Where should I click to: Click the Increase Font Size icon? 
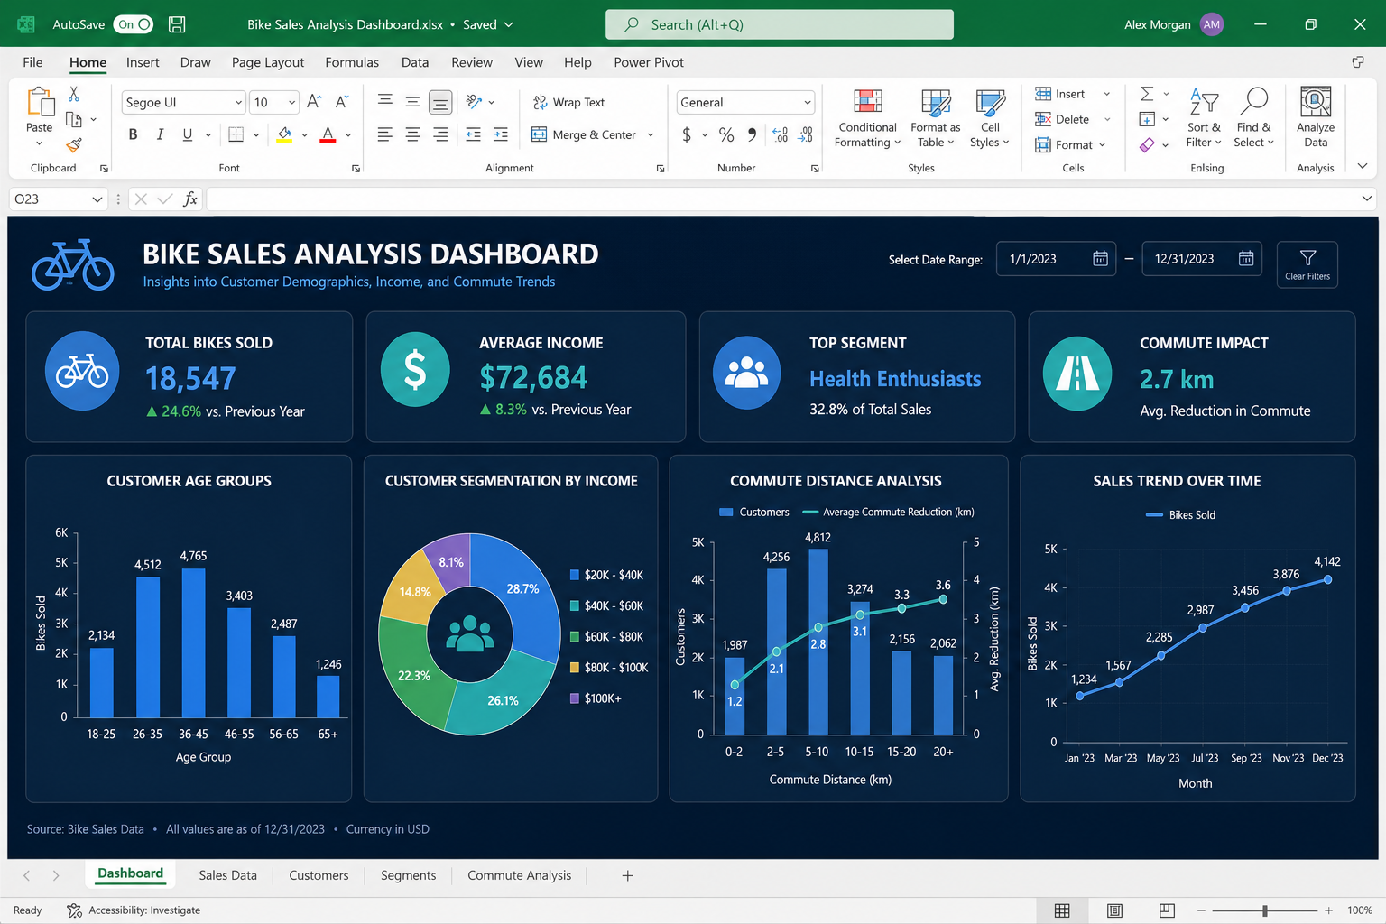pos(313,102)
